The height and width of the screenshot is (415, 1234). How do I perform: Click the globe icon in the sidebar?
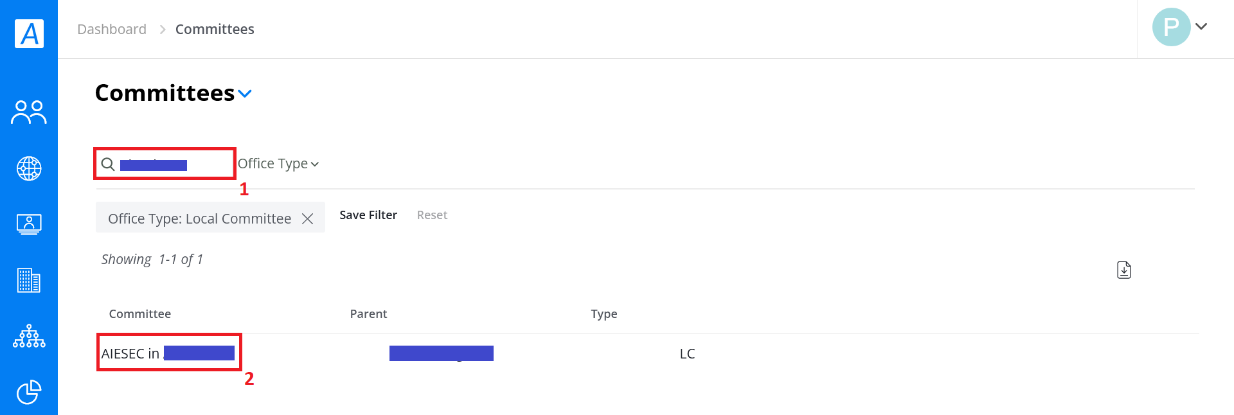click(29, 168)
